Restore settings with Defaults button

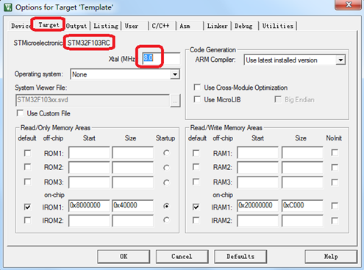point(240,257)
